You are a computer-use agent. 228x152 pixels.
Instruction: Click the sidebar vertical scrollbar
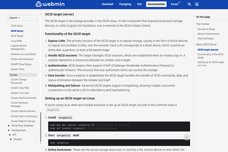tap(41, 129)
